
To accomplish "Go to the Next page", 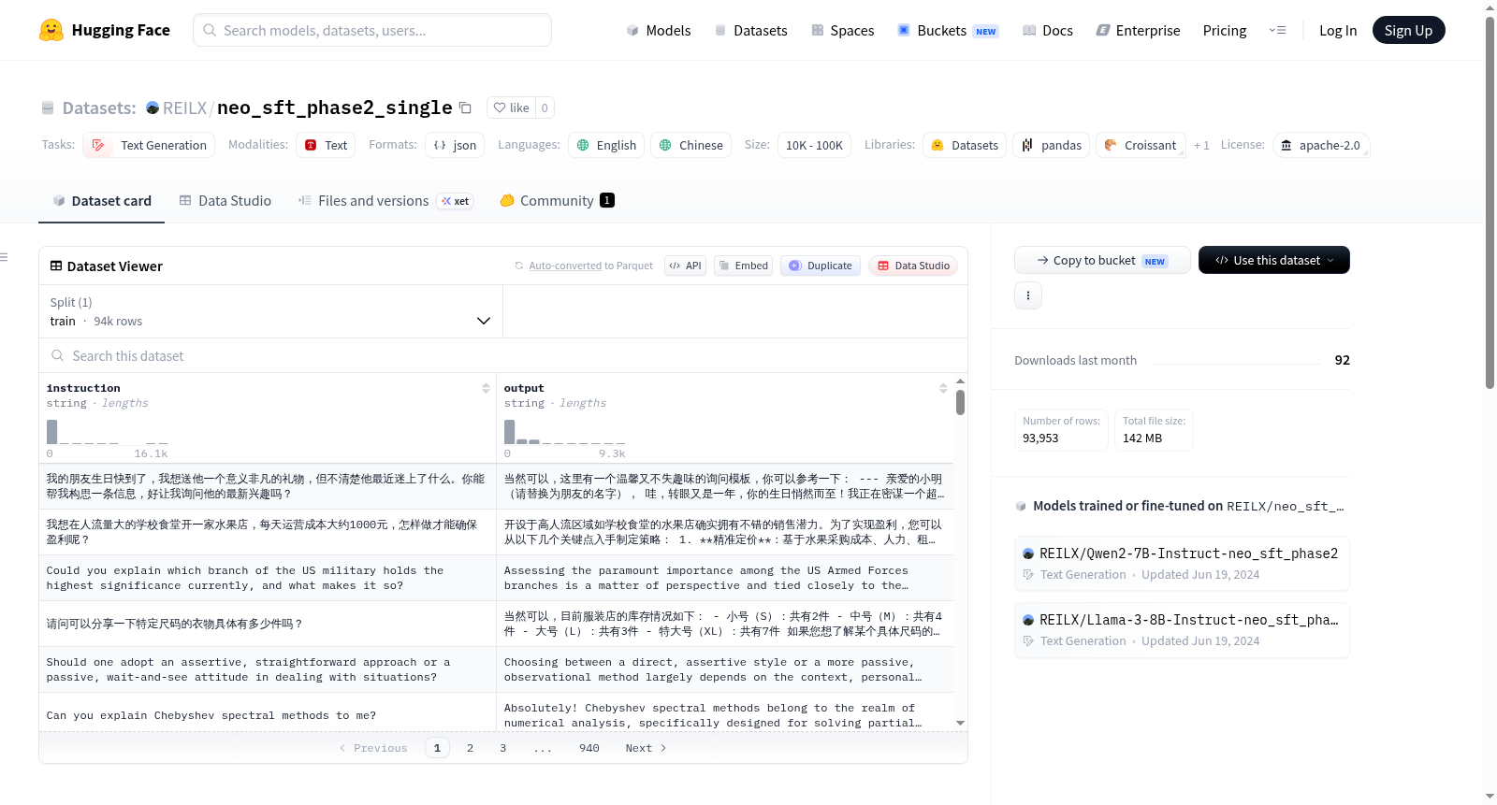I will (x=646, y=748).
